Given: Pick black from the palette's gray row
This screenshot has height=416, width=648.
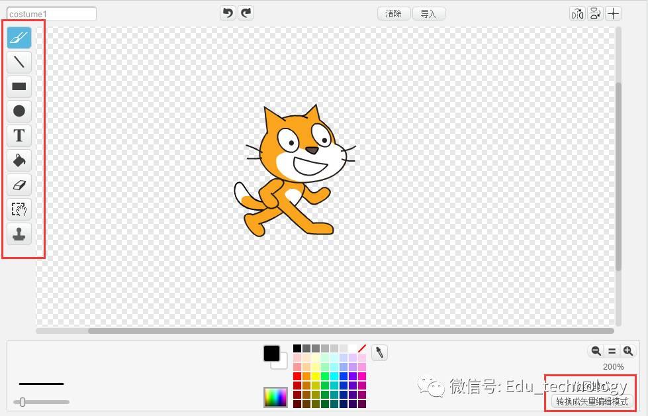Looking at the screenshot, I should 297,348.
